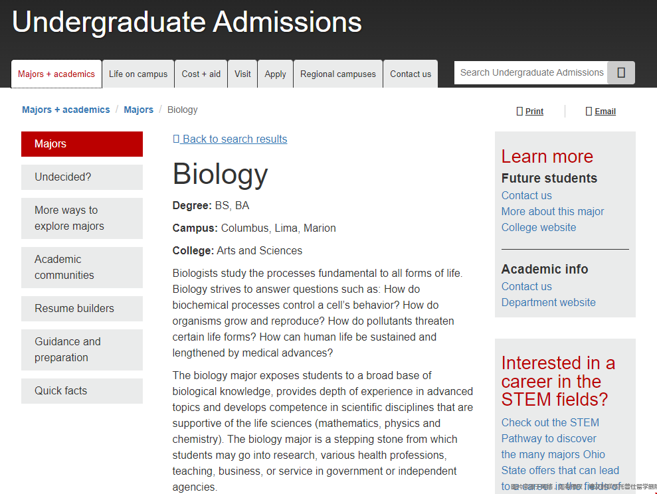Click the 'Degree: BS, BA' line

[211, 206]
